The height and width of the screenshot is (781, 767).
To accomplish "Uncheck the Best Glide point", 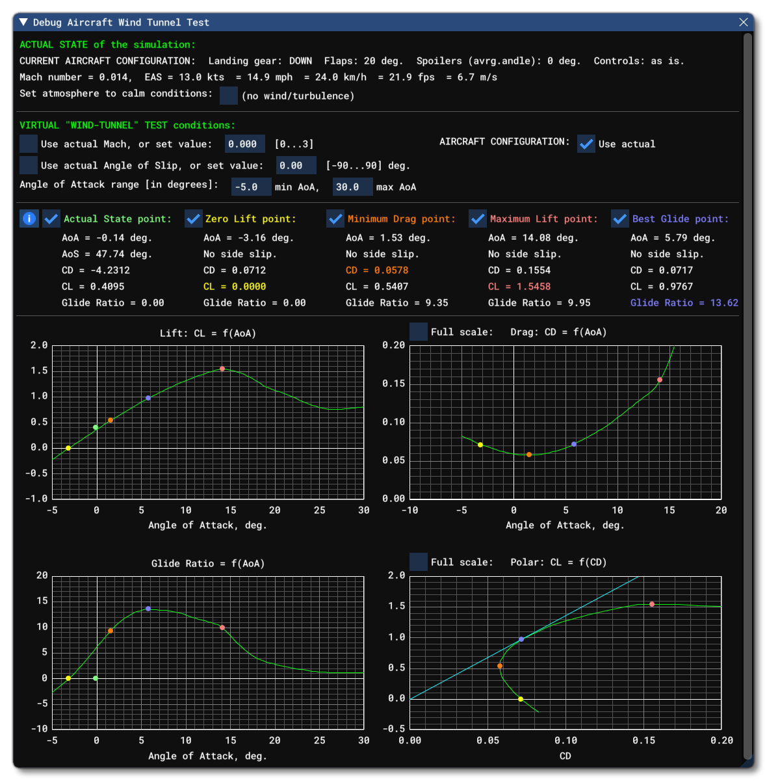I will click(x=620, y=219).
